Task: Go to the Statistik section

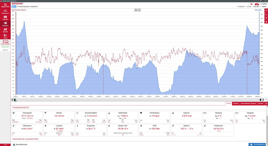Action: (5, 30)
